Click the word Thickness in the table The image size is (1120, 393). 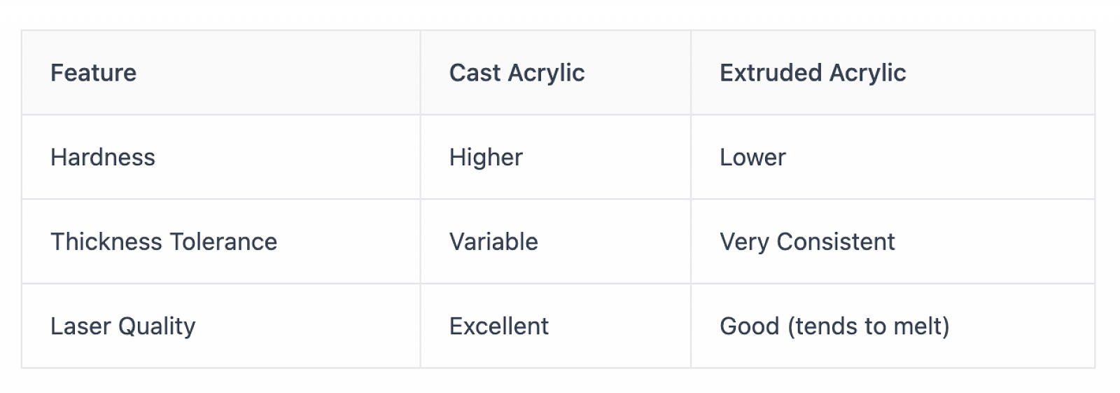(106, 242)
